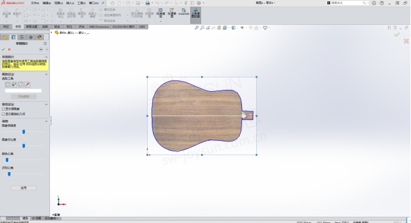Click the Zoom to Area icon

tap(202, 28)
